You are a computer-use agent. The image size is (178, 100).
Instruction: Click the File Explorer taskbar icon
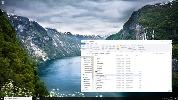[38, 98]
